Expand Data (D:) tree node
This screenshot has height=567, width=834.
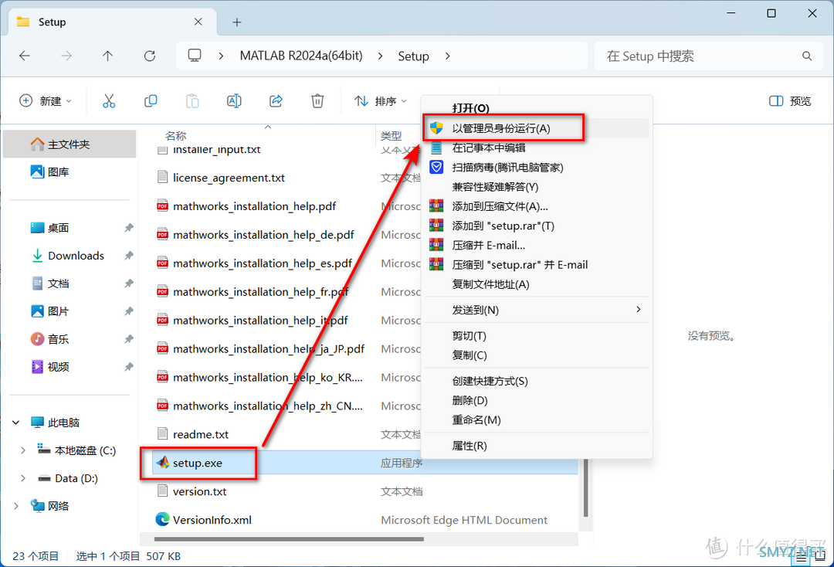23,477
